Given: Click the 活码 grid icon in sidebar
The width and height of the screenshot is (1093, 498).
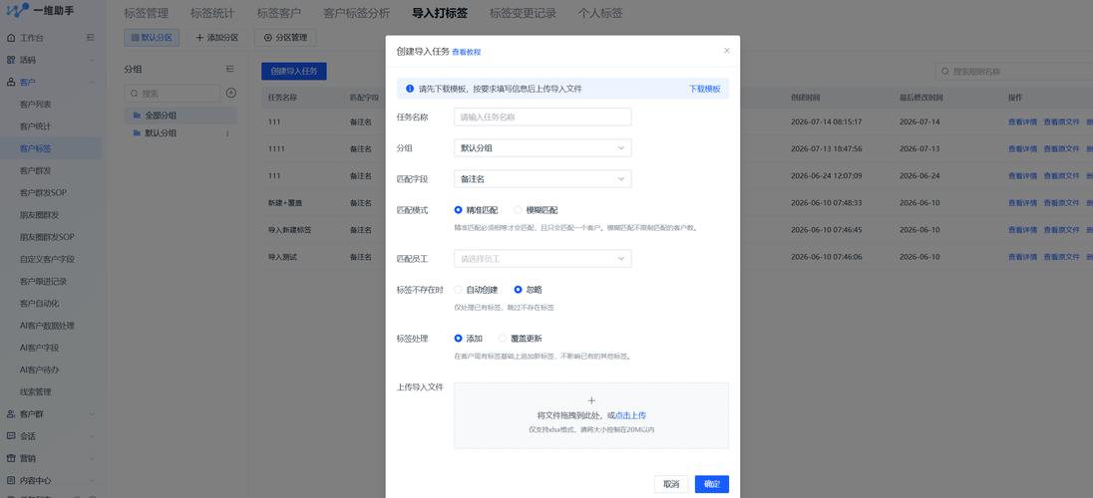Looking at the screenshot, I should click(x=10, y=60).
